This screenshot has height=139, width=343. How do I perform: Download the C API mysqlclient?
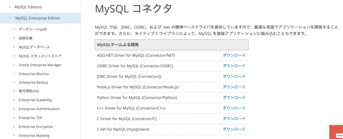click(x=234, y=129)
